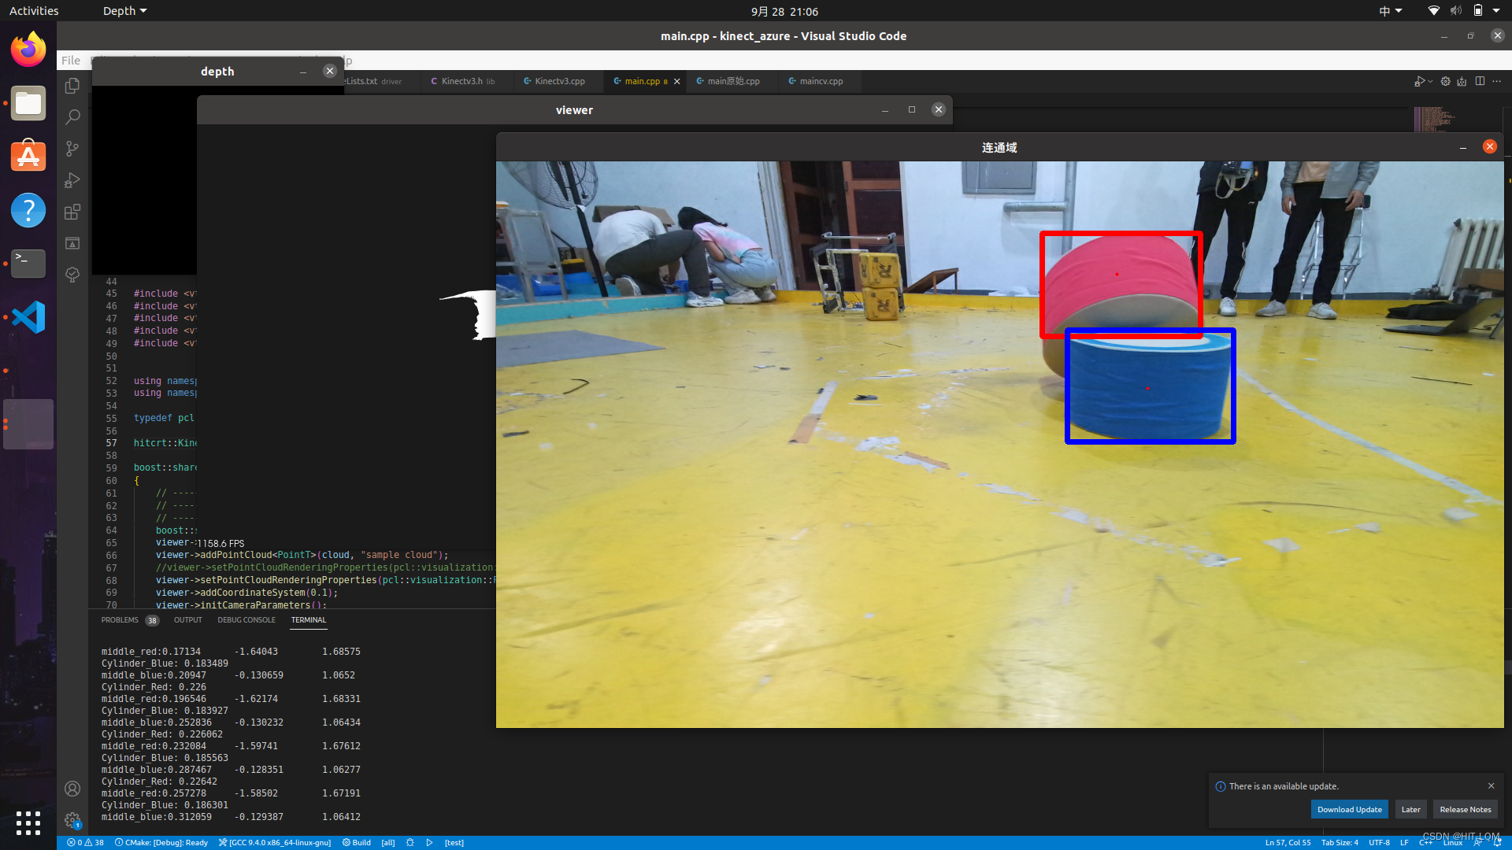Run main.cpp with the play button
The width and height of the screenshot is (1512, 850).
click(x=1419, y=81)
